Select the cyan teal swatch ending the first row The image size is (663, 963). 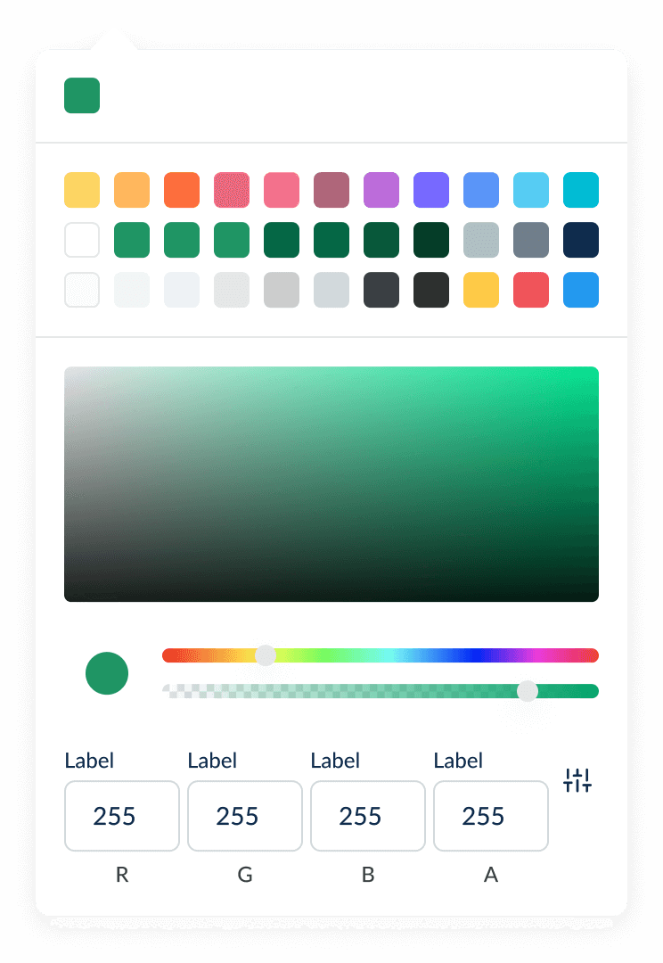[x=581, y=190]
